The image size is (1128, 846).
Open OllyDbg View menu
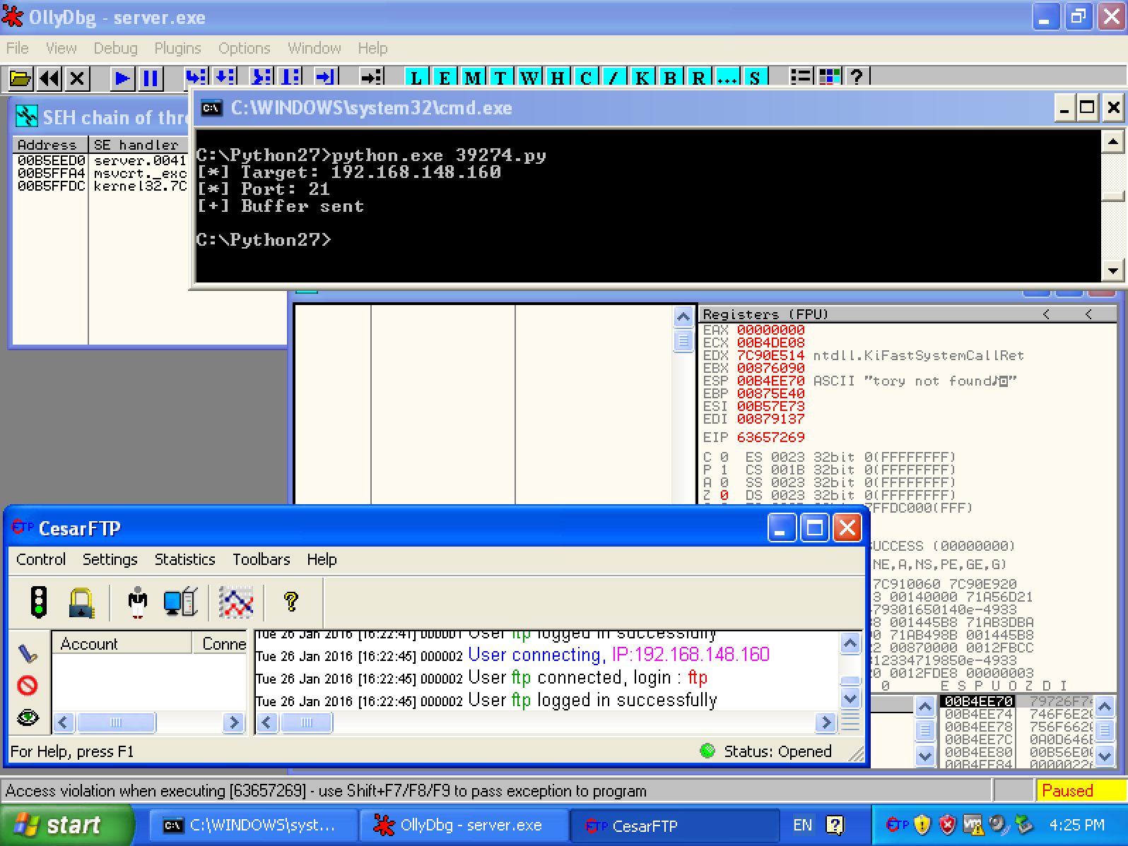[x=61, y=48]
